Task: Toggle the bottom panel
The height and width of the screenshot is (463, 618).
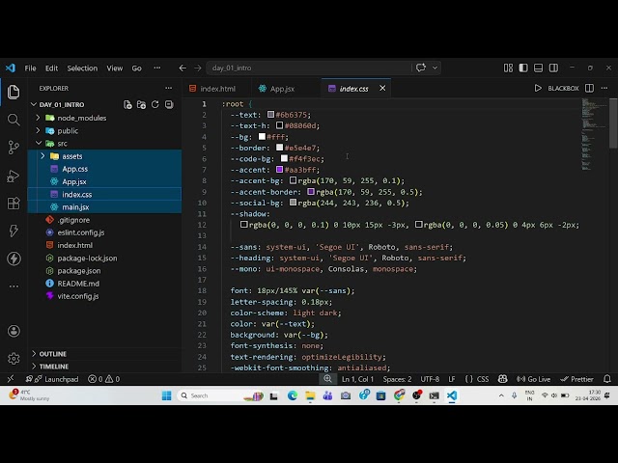Action: click(x=539, y=68)
